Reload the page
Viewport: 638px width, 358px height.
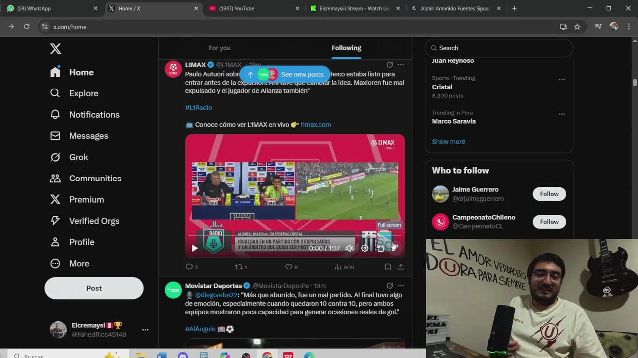tap(27, 27)
